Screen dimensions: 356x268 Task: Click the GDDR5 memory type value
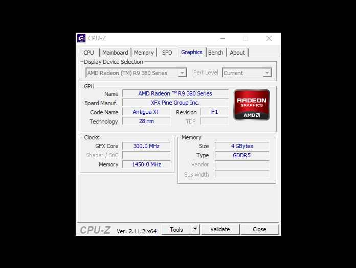pyautogui.click(x=242, y=155)
